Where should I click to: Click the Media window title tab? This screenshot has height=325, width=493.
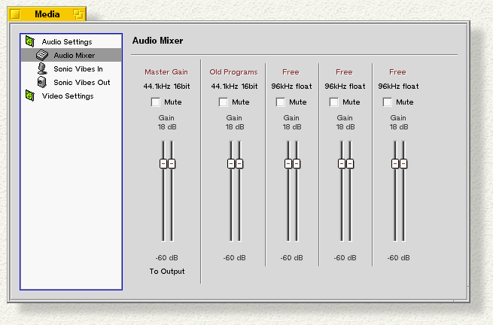[x=47, y=14]
